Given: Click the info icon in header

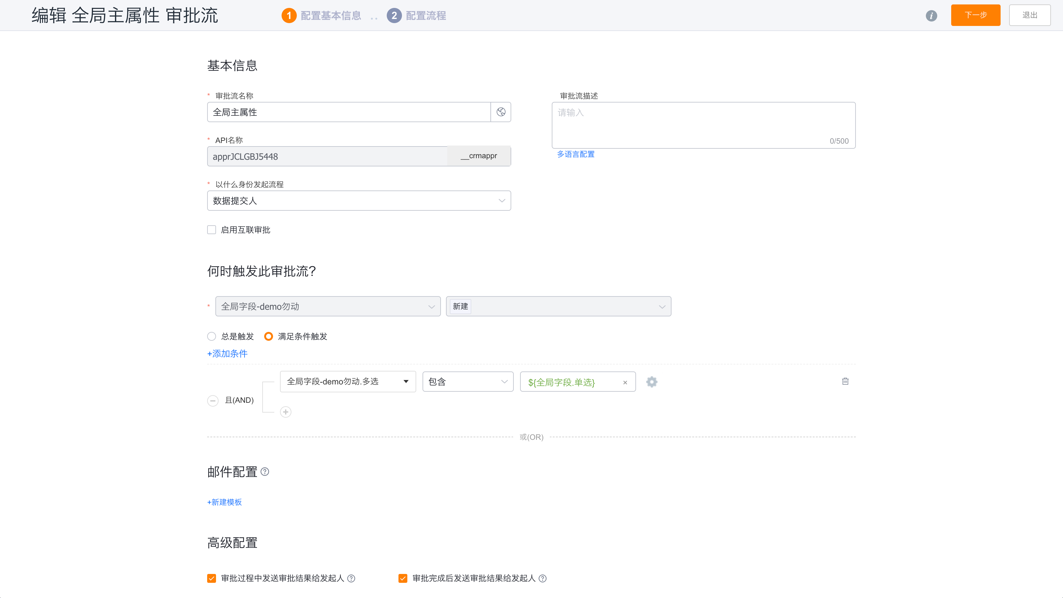Looking at the screenshot, I should pyautogui.click(x=931, y=16).
